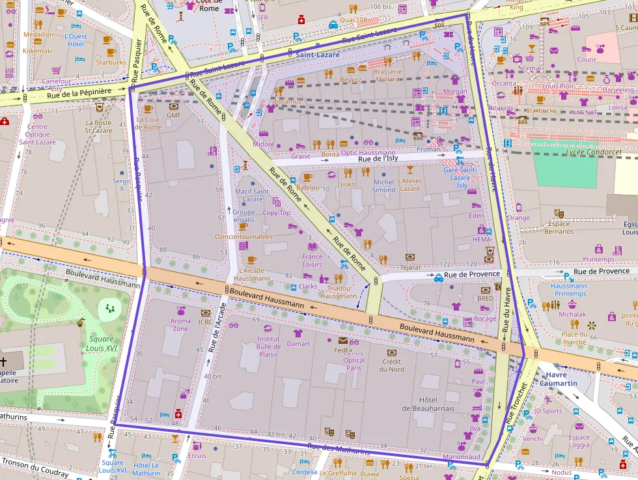Click the Centre Optique Saint Lazare glasses icon

37,116
